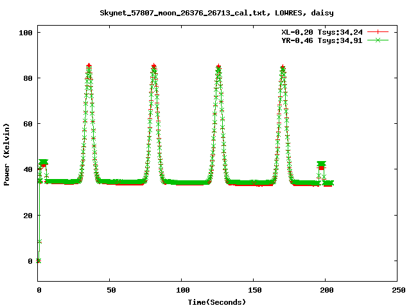Click the green YR legend line sample
This screenshot has width=411, height=308.
tap(378, 40)
